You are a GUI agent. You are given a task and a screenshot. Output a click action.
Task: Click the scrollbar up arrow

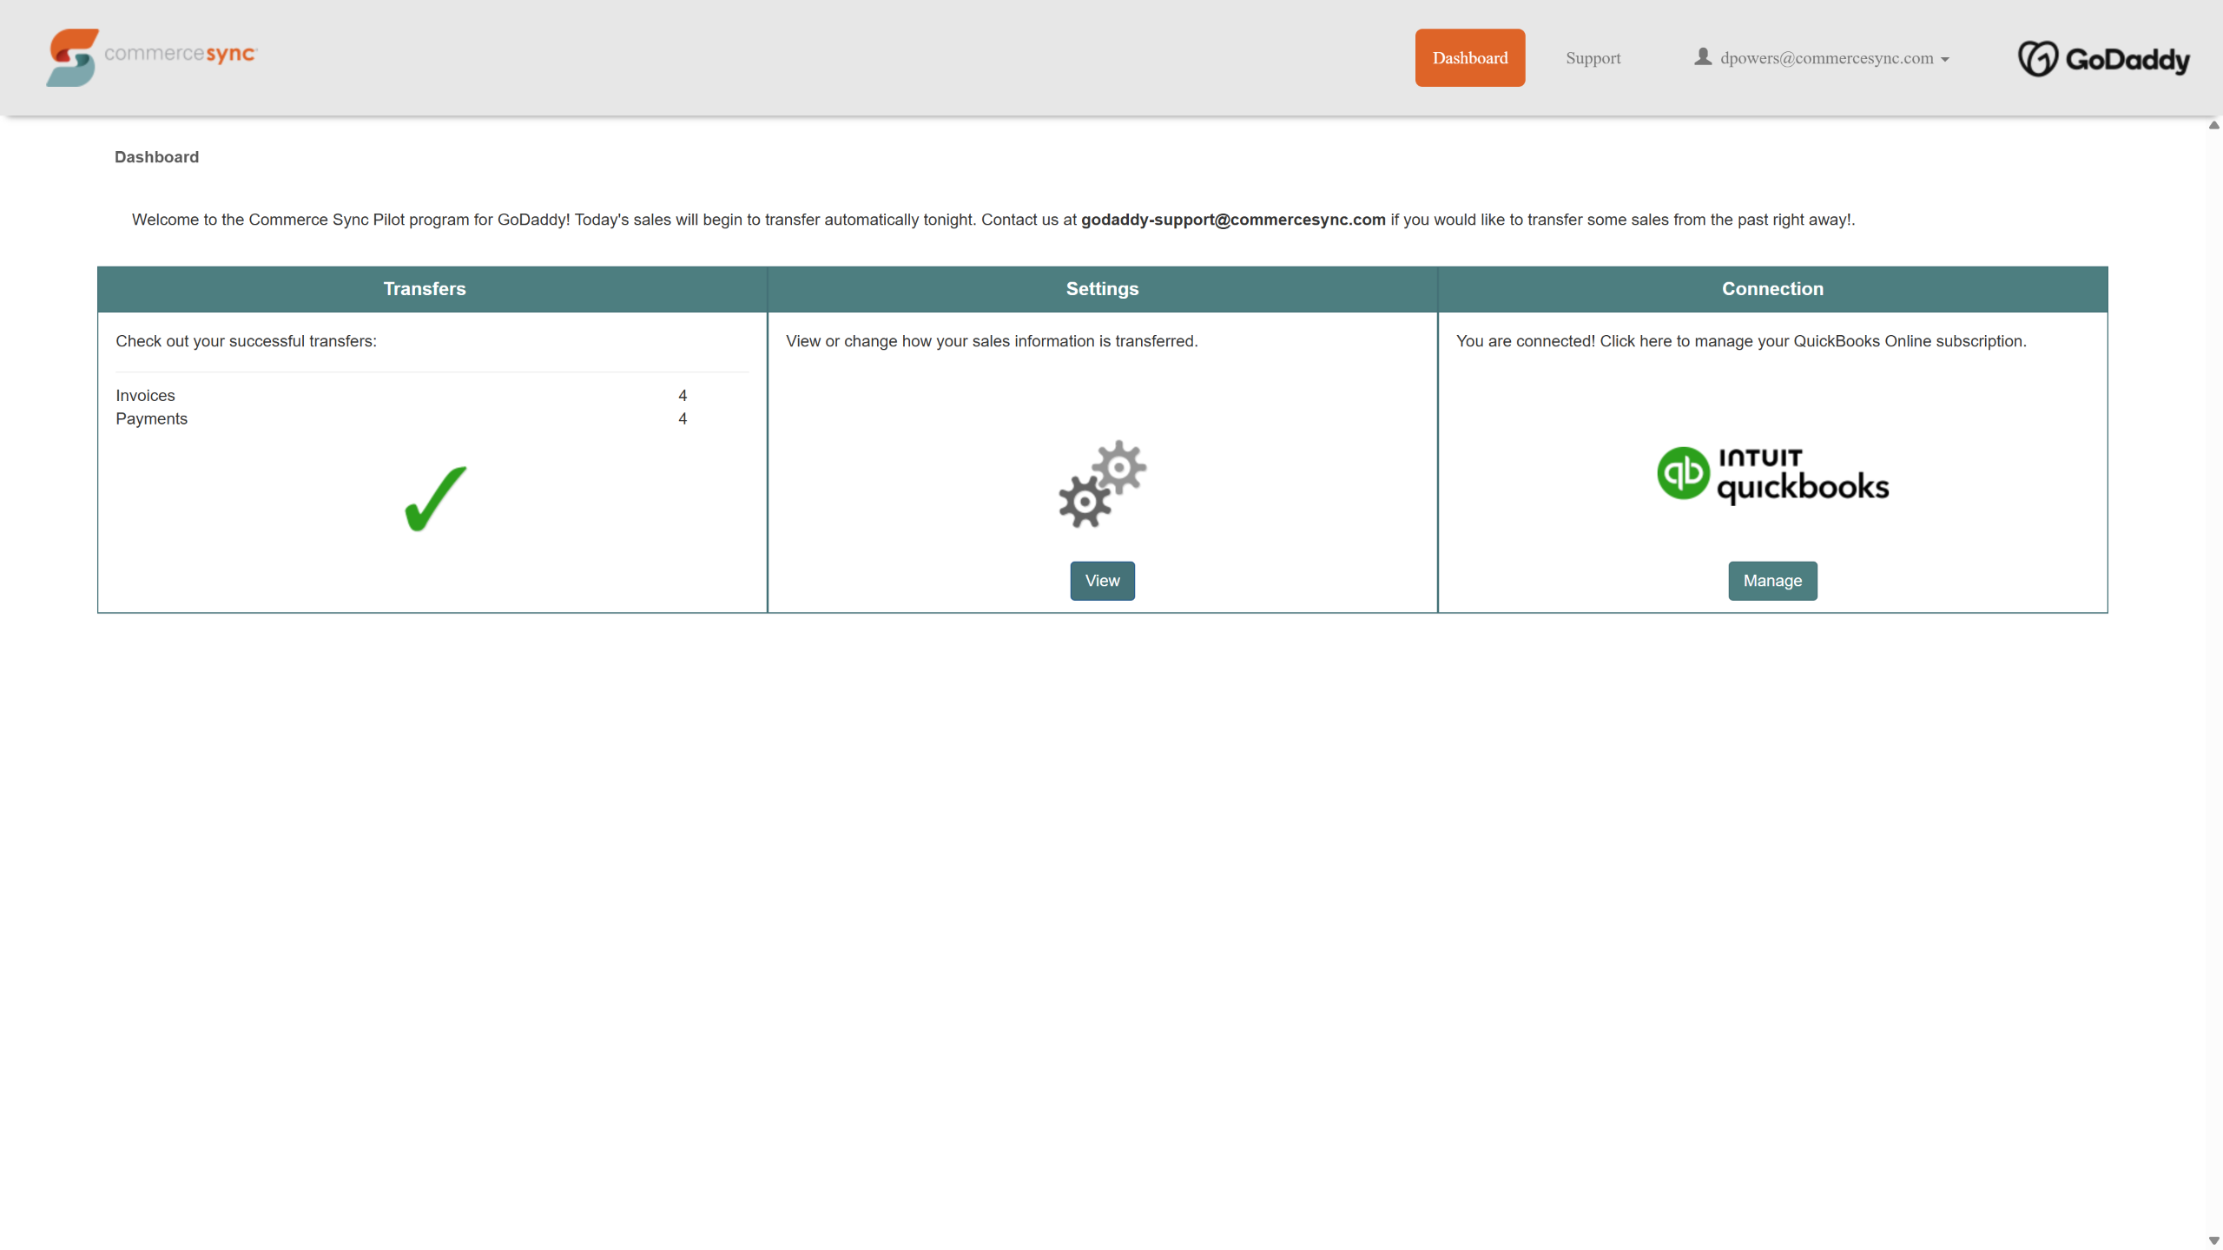point(2213,126)
